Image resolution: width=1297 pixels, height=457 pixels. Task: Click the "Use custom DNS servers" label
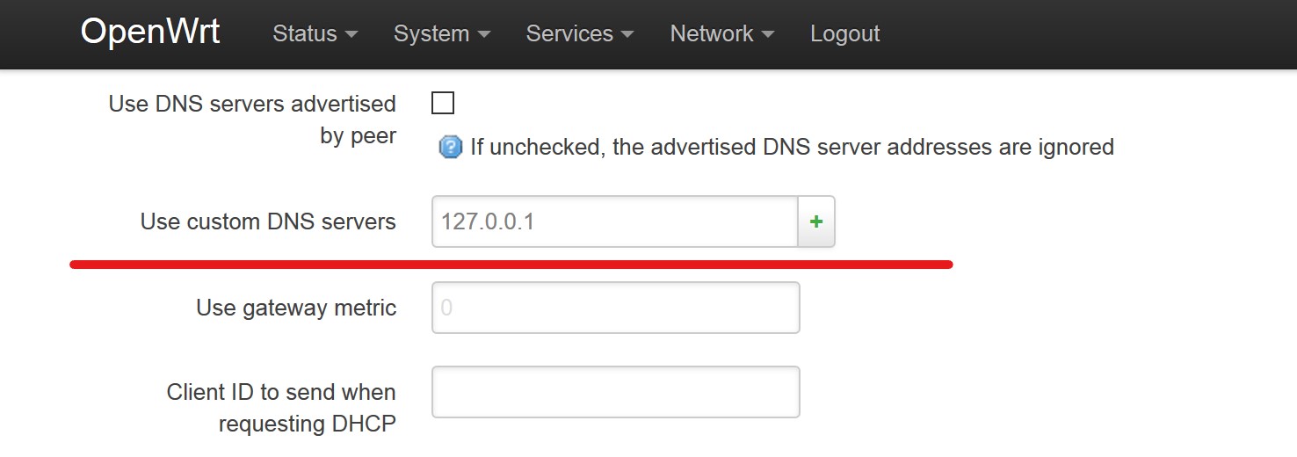coord(268,221)
